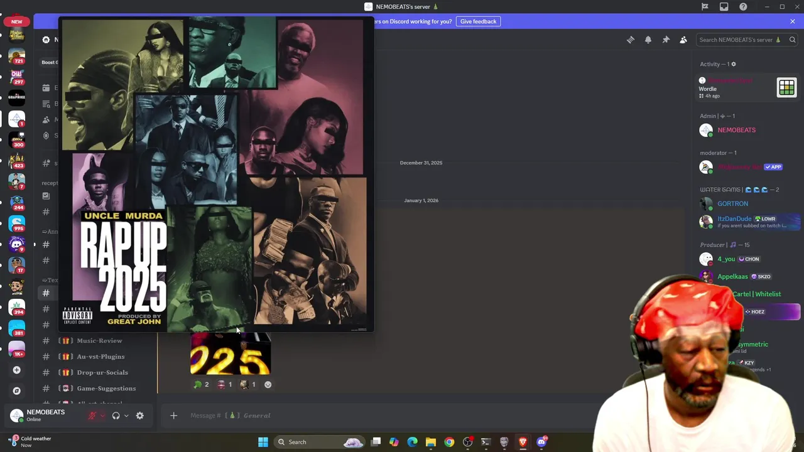Dismiss the feedback banner with X

793,21
